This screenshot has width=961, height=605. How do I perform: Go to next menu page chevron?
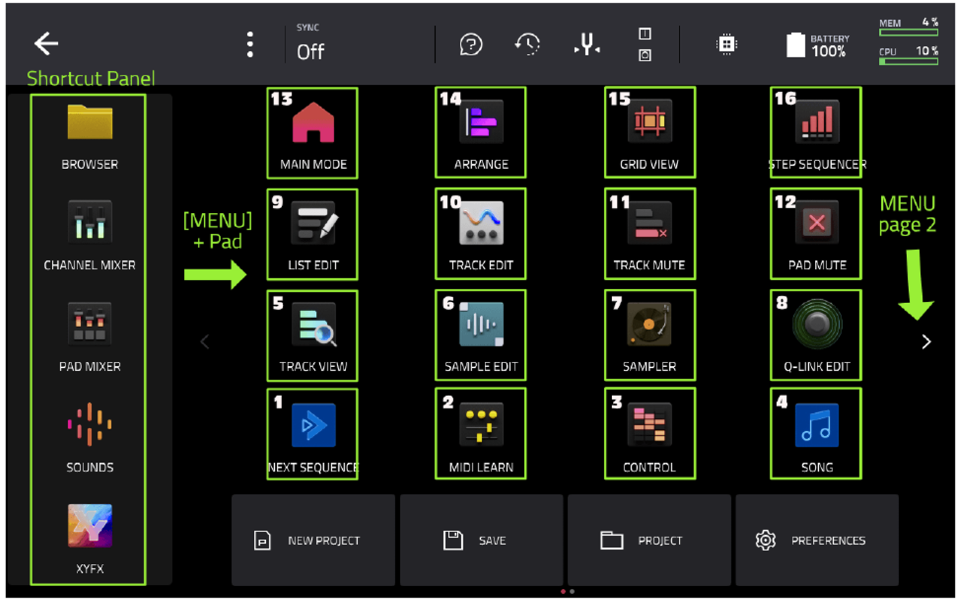927,342
